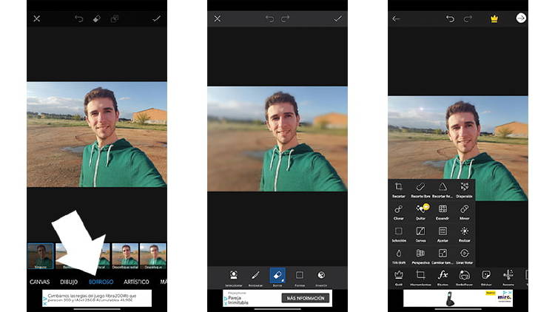Tap the white next arrow button
555x312 pixels.
[521, 18]
